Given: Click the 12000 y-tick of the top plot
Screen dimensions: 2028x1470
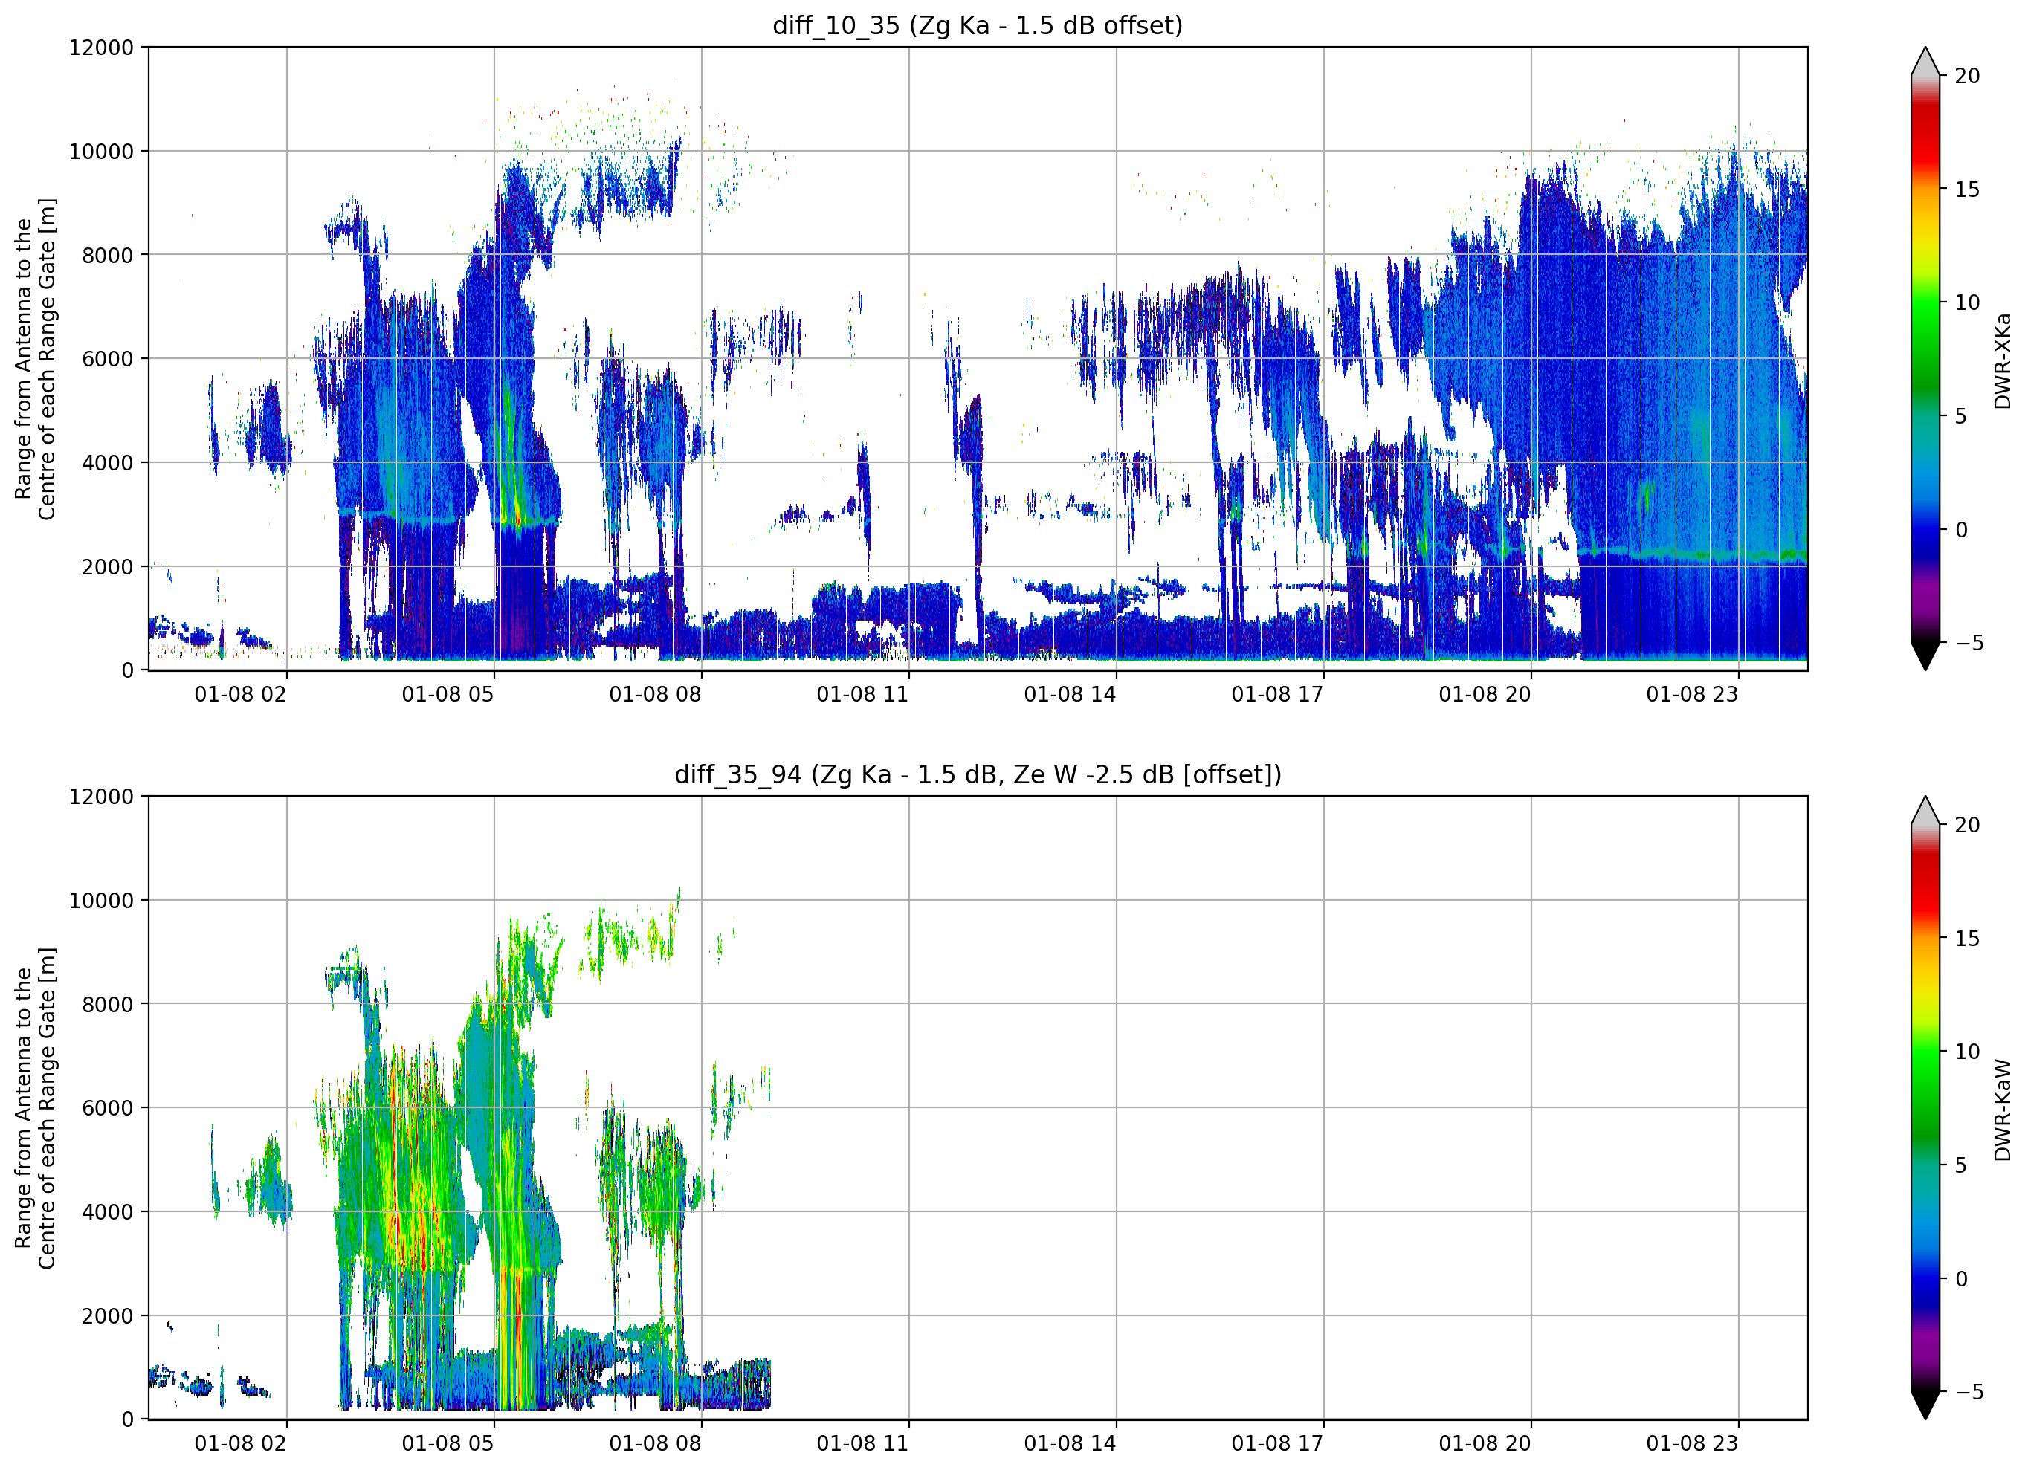Looking at the screenshot, I should [x=101, y=48].
